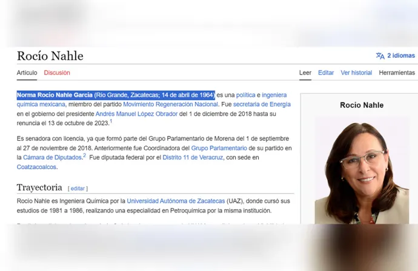Viewport: 418px width, 271px height.
Task: Open the Discusión tab
Action: 57,73
